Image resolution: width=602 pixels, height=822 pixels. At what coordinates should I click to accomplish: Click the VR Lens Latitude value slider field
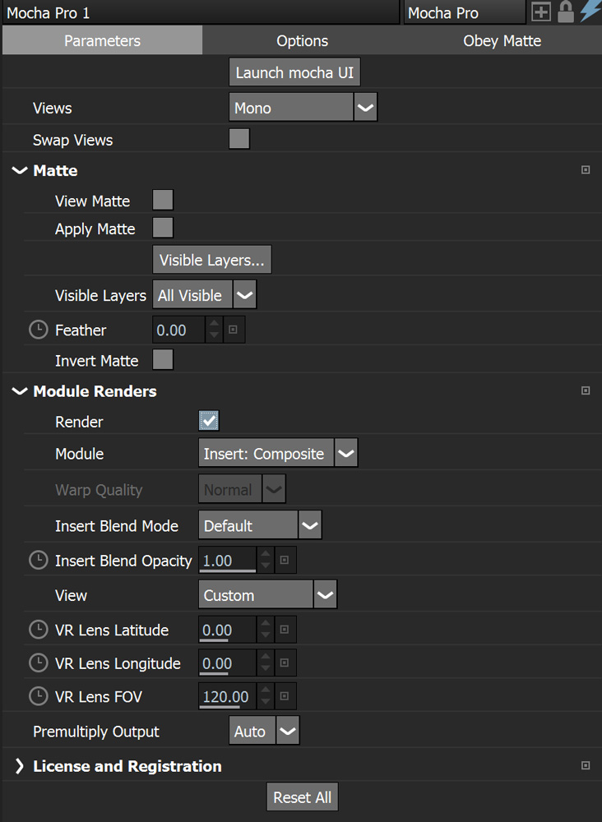[227, 629]
